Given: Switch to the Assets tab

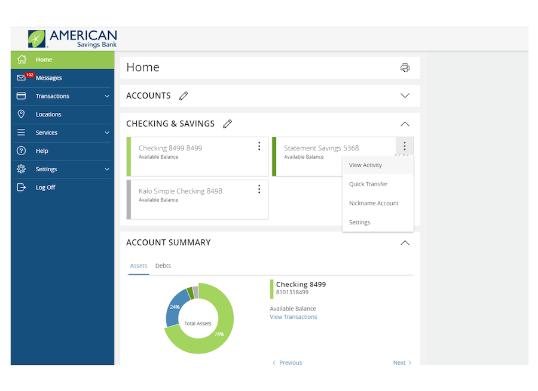Looking at the screenshot, I should click(x=139, y=266).
